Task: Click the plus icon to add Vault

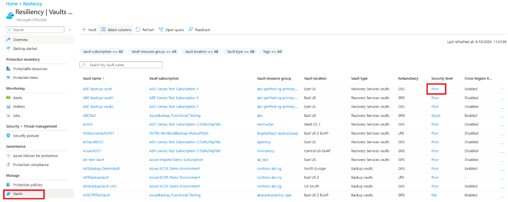Action: 83,30
